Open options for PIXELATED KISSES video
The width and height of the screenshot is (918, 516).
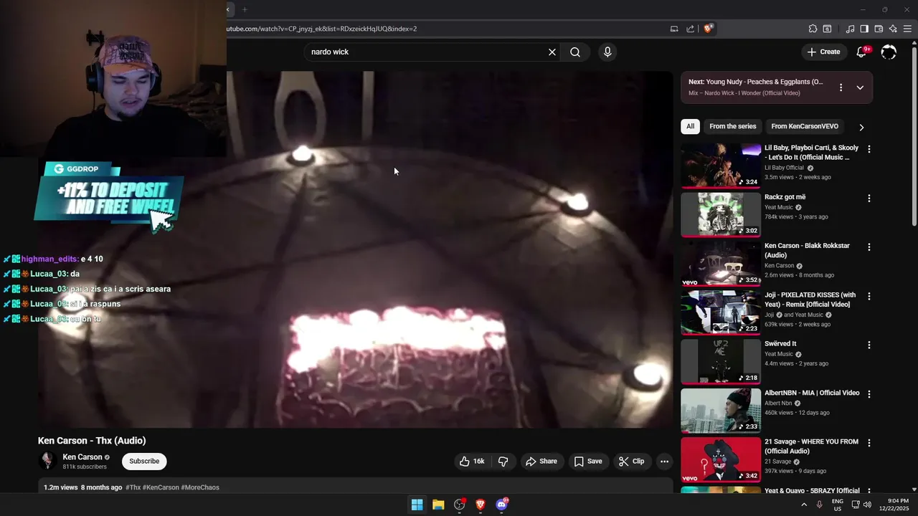869,296
